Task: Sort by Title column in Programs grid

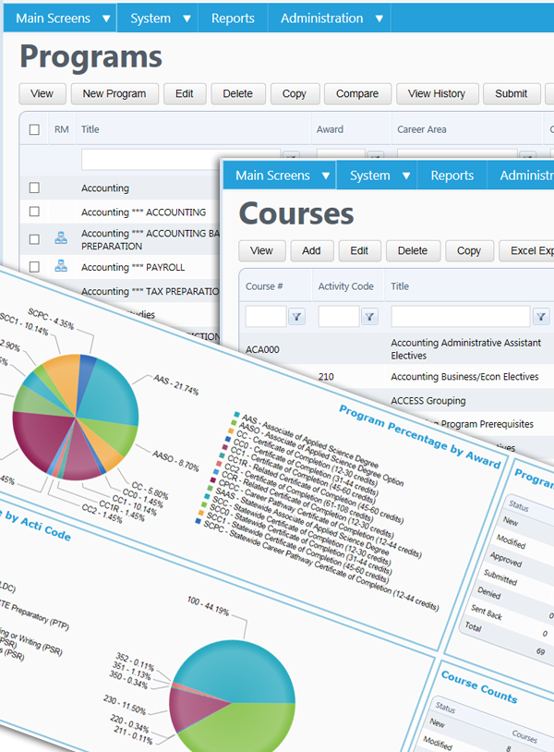Action: pyautogui.click(x=90, y=129)
